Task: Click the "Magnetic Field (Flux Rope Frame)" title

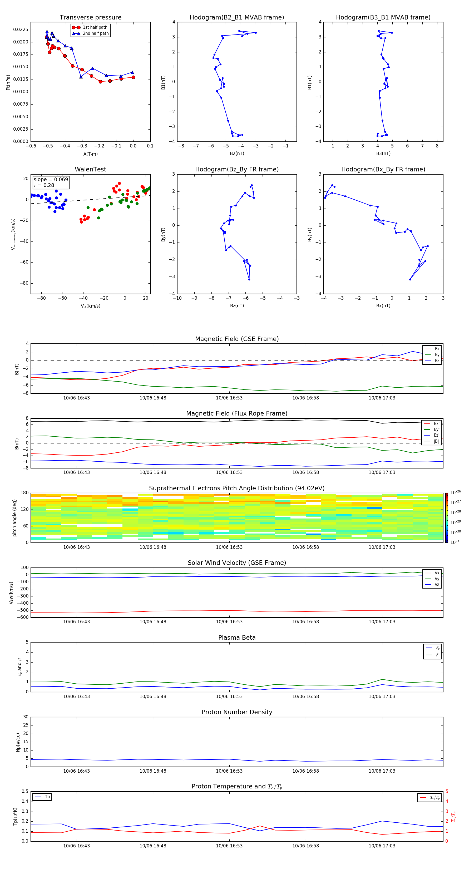Action: tap(237, 414)
